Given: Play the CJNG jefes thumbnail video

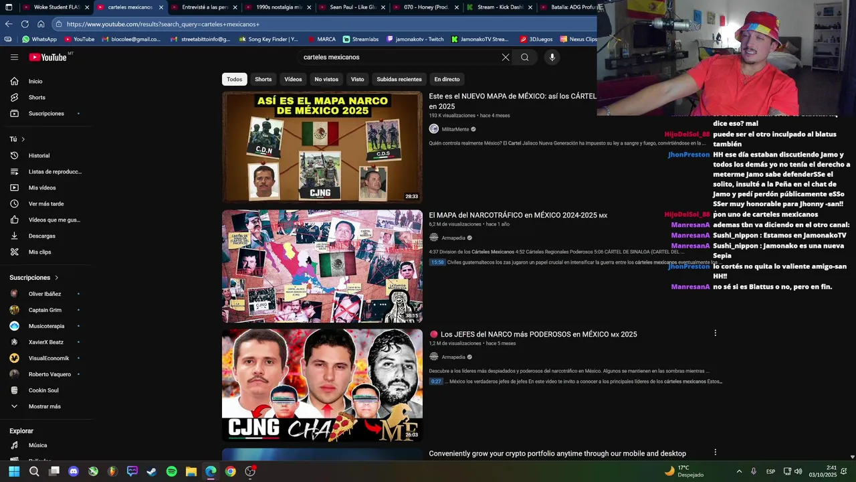Looking at the screenshot, I should (x=322, y=385).
